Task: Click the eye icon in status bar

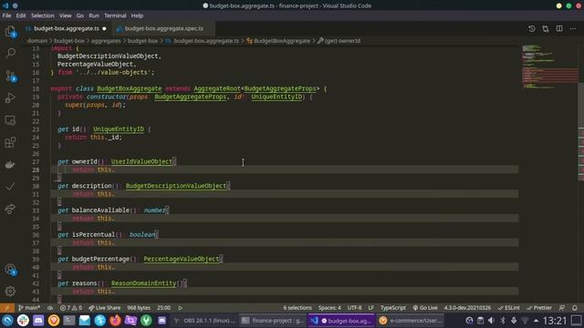Action: (50, 308)
